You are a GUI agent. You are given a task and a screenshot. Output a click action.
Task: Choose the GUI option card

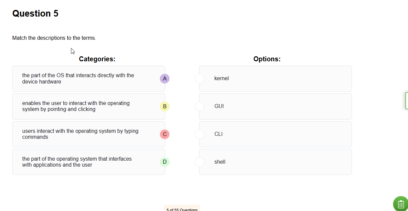(275, 106)
